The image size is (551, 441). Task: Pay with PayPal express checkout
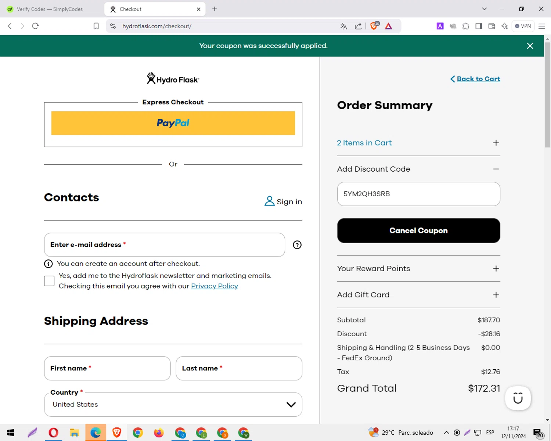point(173,123)
